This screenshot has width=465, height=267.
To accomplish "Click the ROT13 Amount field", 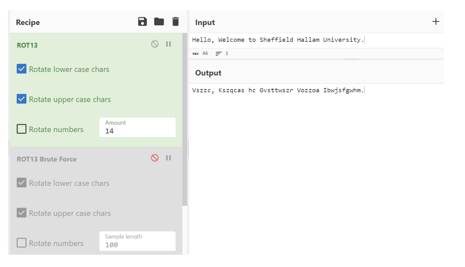I will pyautogui.click(x=137, y=131).
